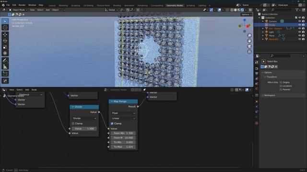The image size is (307, 172).
Task: Click To Max value field 1.020
Action: [123, 147]
